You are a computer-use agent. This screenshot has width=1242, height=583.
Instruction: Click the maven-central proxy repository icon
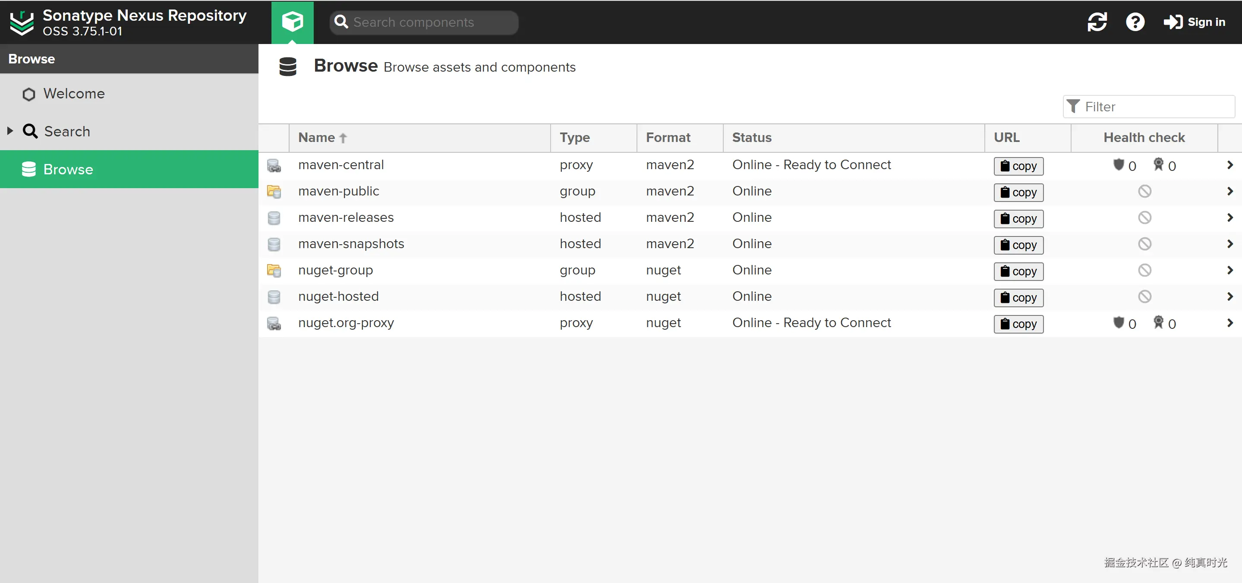[274, 165]
